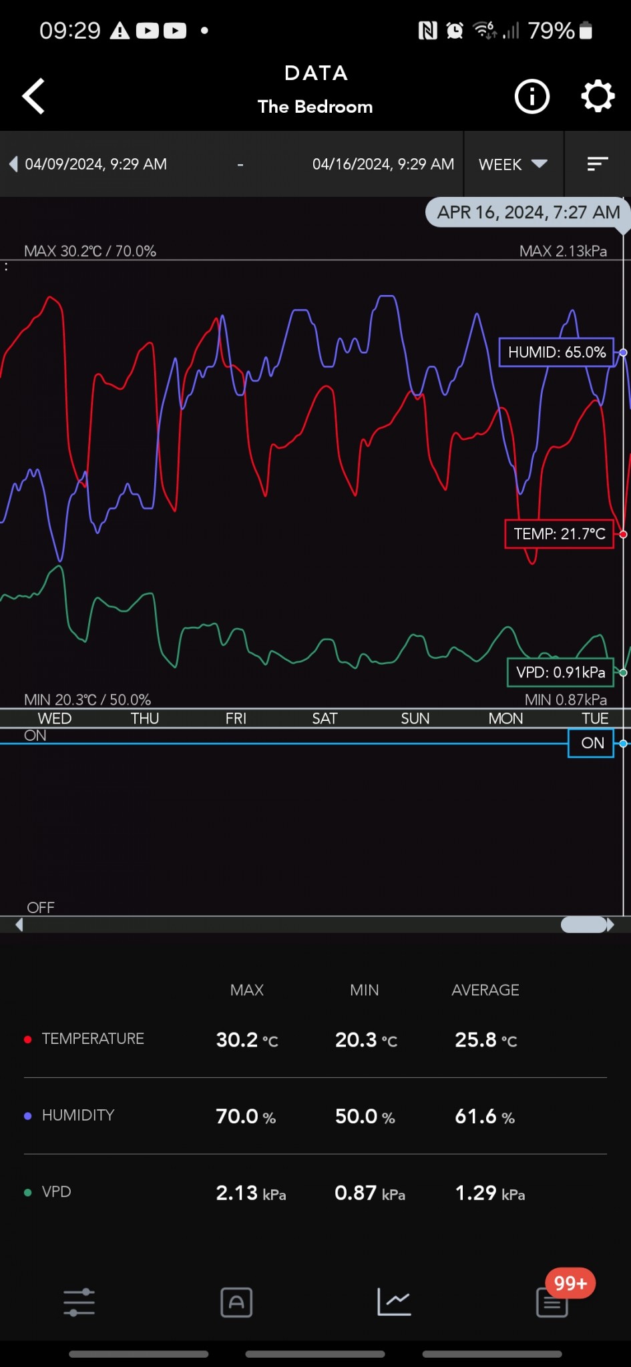
Task: Open settings gear icon
Action: [597, 97]
